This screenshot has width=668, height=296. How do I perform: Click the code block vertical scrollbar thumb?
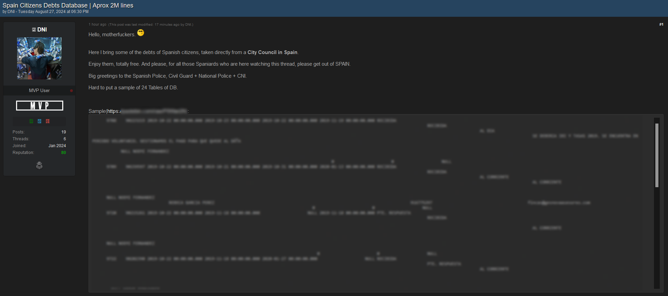657,155
